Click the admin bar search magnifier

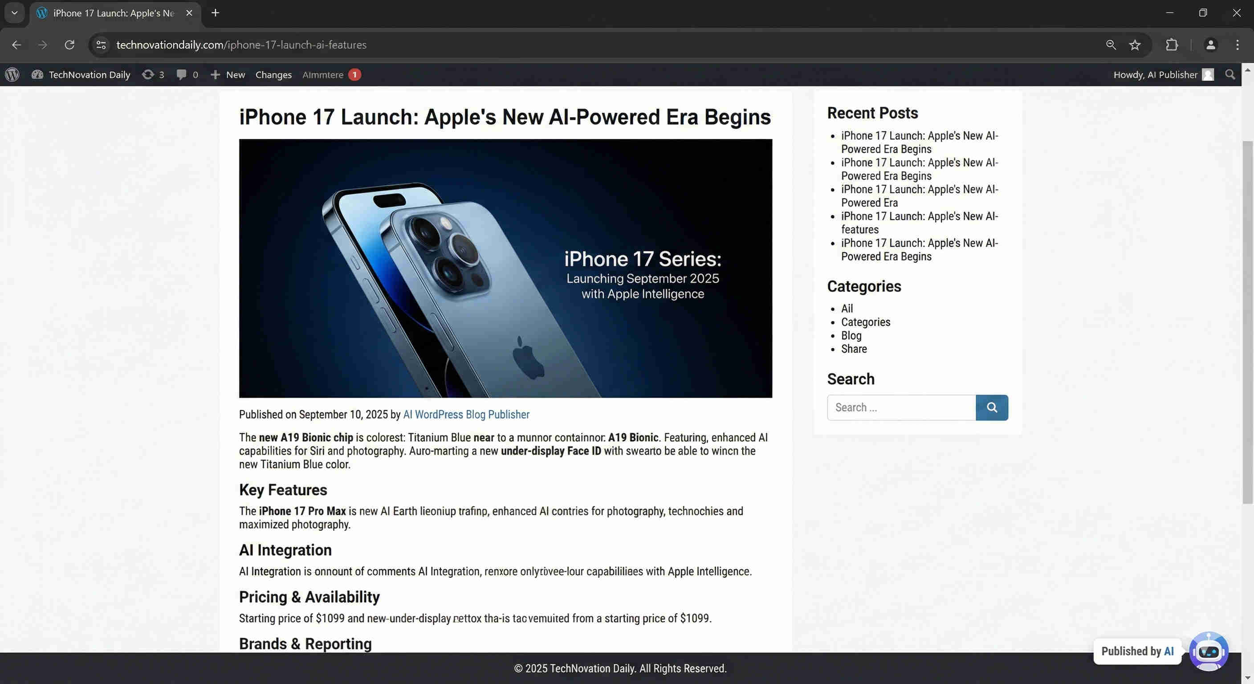(1230, 74)
